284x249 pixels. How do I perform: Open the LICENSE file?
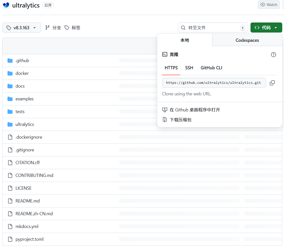pyautogui.click(x=23, y=188)
